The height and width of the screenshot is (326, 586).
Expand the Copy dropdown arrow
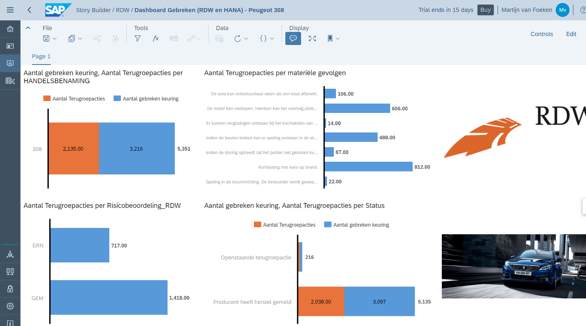click(x=80, y=39)
